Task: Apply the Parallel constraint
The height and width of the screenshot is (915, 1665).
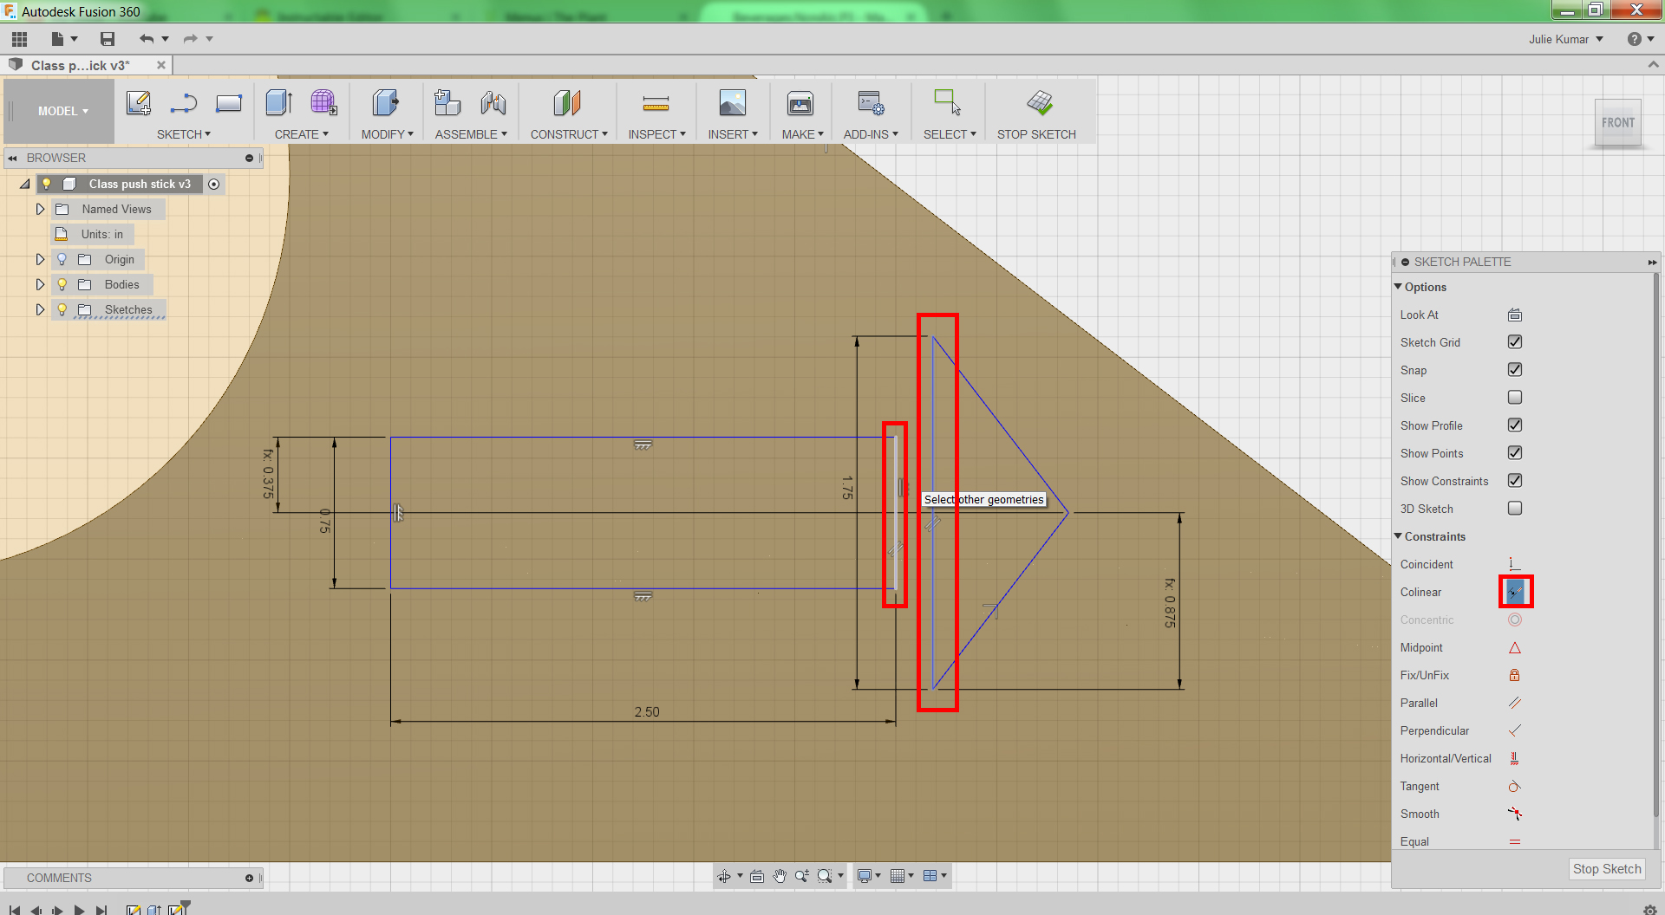Action: [1515, 703]
